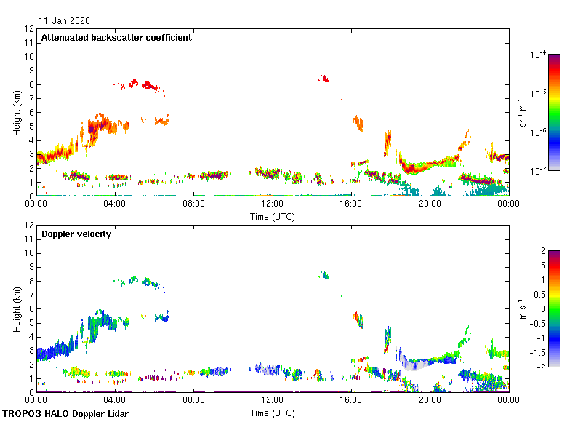
Task: Pick the 12:00 tick on the backscatter time axis
Action: point(273,196)
